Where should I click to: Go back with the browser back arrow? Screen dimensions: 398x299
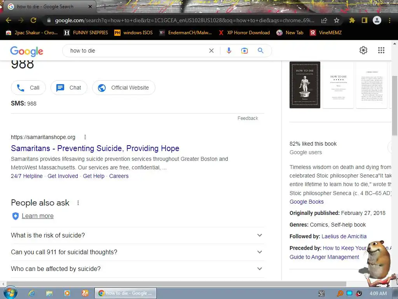[x=9, y=20]
